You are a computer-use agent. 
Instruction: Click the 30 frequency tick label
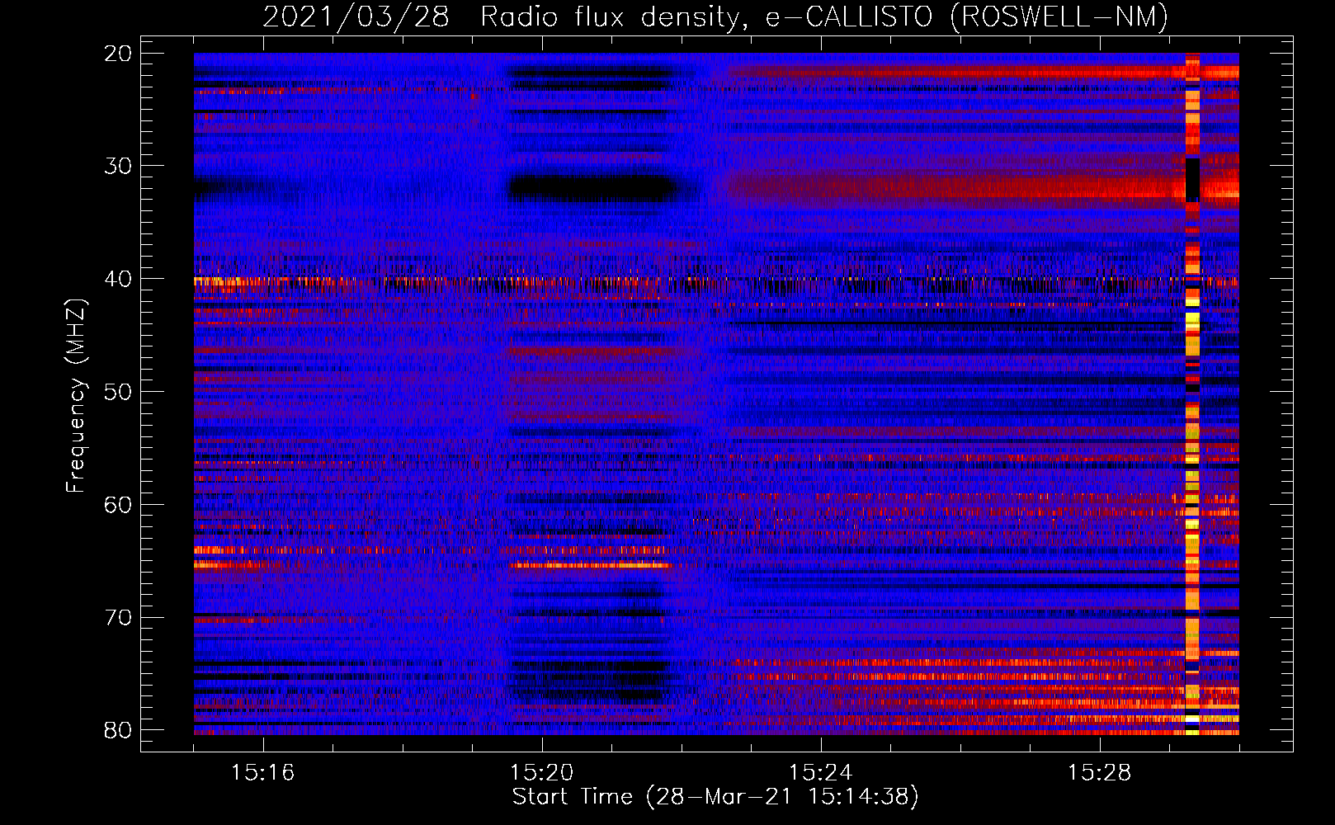point(118,166)
